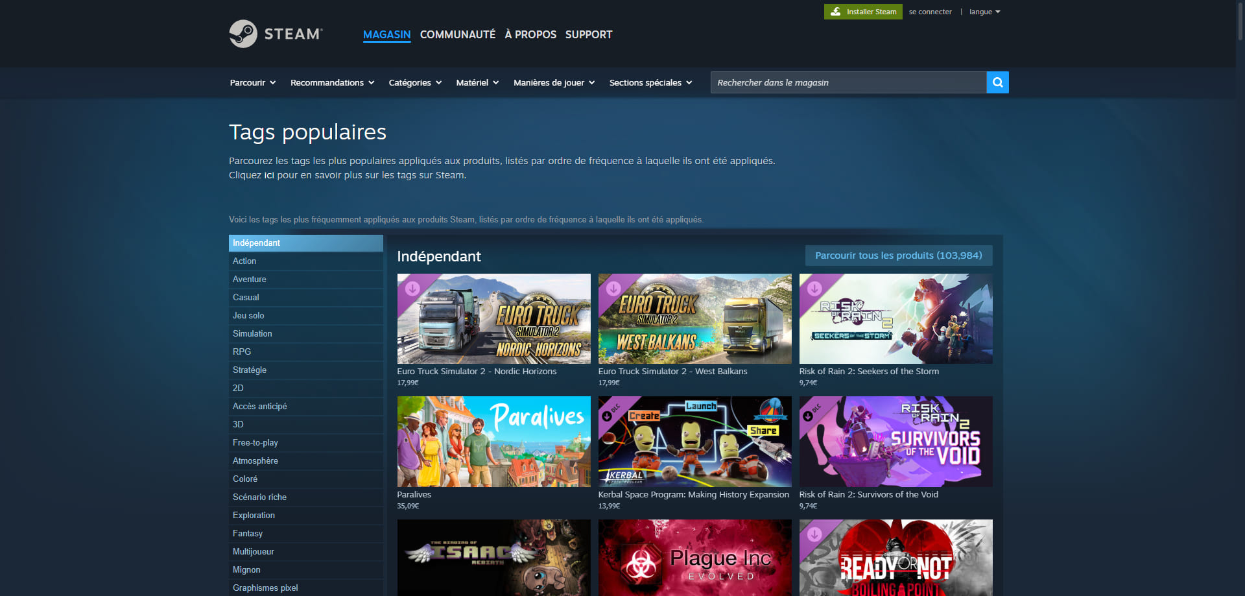
Task: Open the À propos tab
Action: 530,34
